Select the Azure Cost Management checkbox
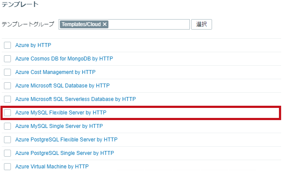The width and height of the screenshot is (282, 171). (7, 72)
